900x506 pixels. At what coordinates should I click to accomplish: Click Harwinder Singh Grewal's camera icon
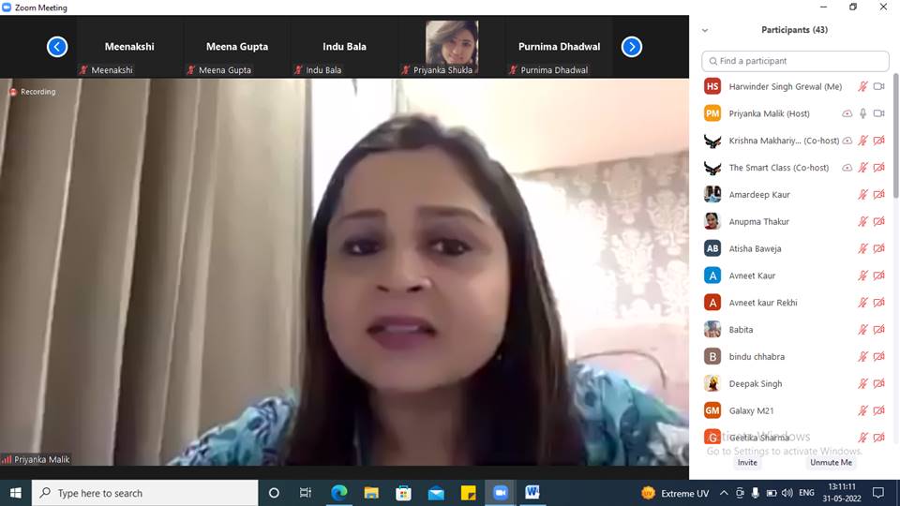point(878,86)
